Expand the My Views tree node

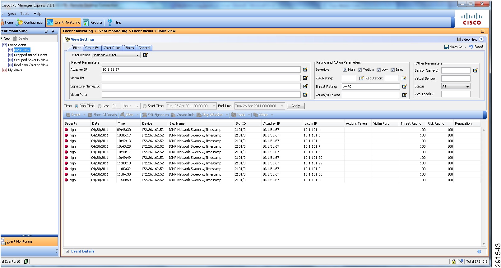pyautogui.click(x=4, y=70)
